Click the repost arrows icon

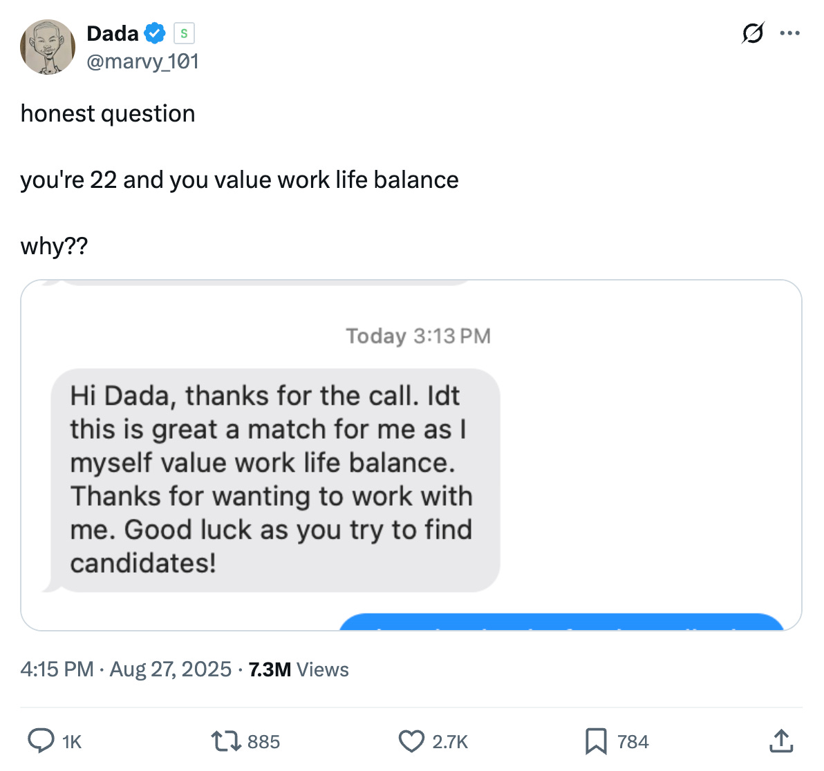click(225, 741)
